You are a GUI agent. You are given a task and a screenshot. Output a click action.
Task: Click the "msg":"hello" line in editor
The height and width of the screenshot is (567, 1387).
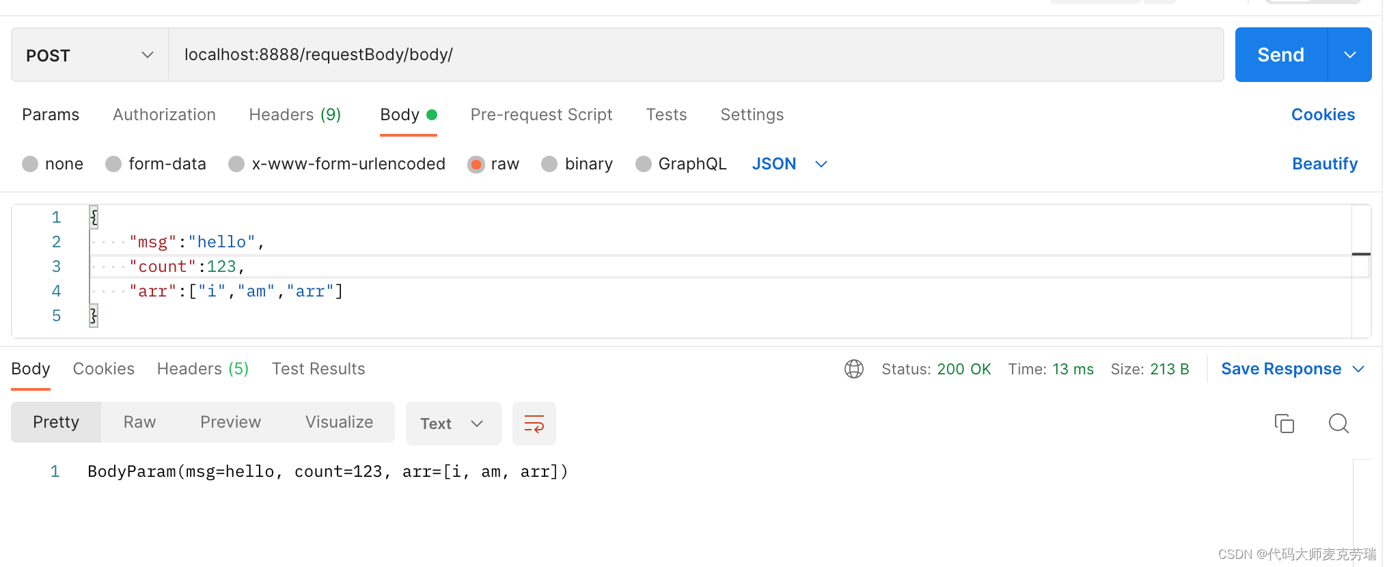pyautogui.click(x=197, y=242)
